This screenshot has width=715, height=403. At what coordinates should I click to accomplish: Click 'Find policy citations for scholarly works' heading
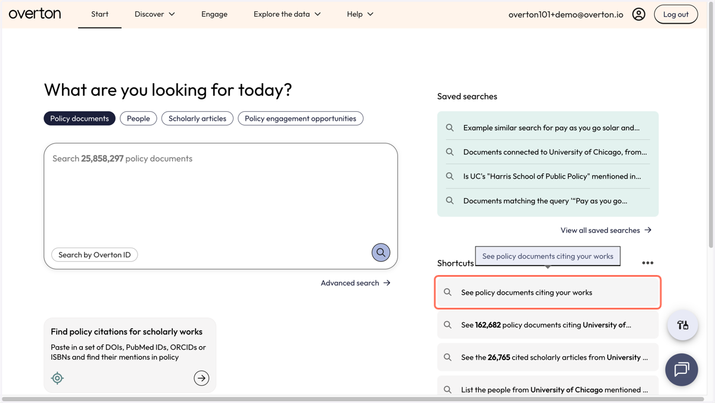[126, 332]
